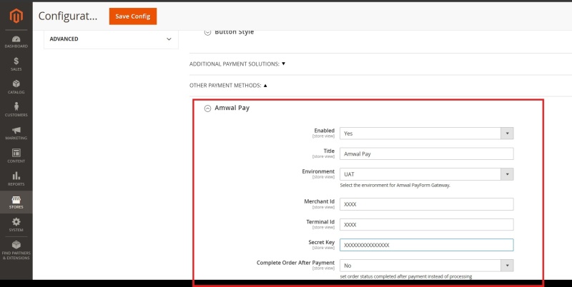Click the Save Config button
This screenshot has width=572, height=287.
point(133,16)
